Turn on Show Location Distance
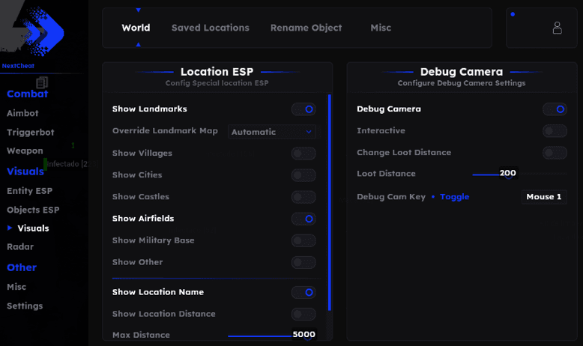 pyautogui.click(x=303, y=315)
